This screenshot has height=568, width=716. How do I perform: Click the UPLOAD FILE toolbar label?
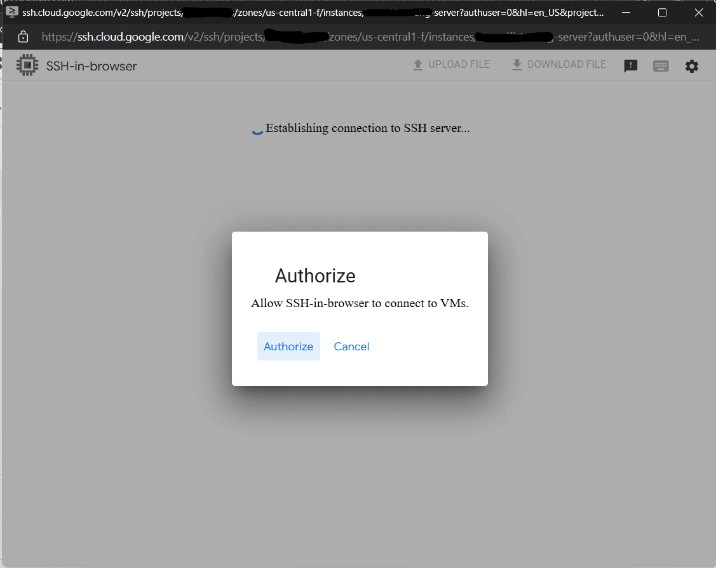tap(459, 64)
